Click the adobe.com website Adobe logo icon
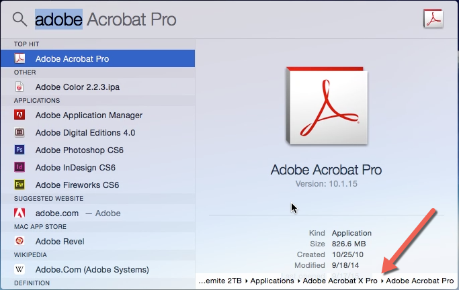459x290 pixels. [19, 213]
